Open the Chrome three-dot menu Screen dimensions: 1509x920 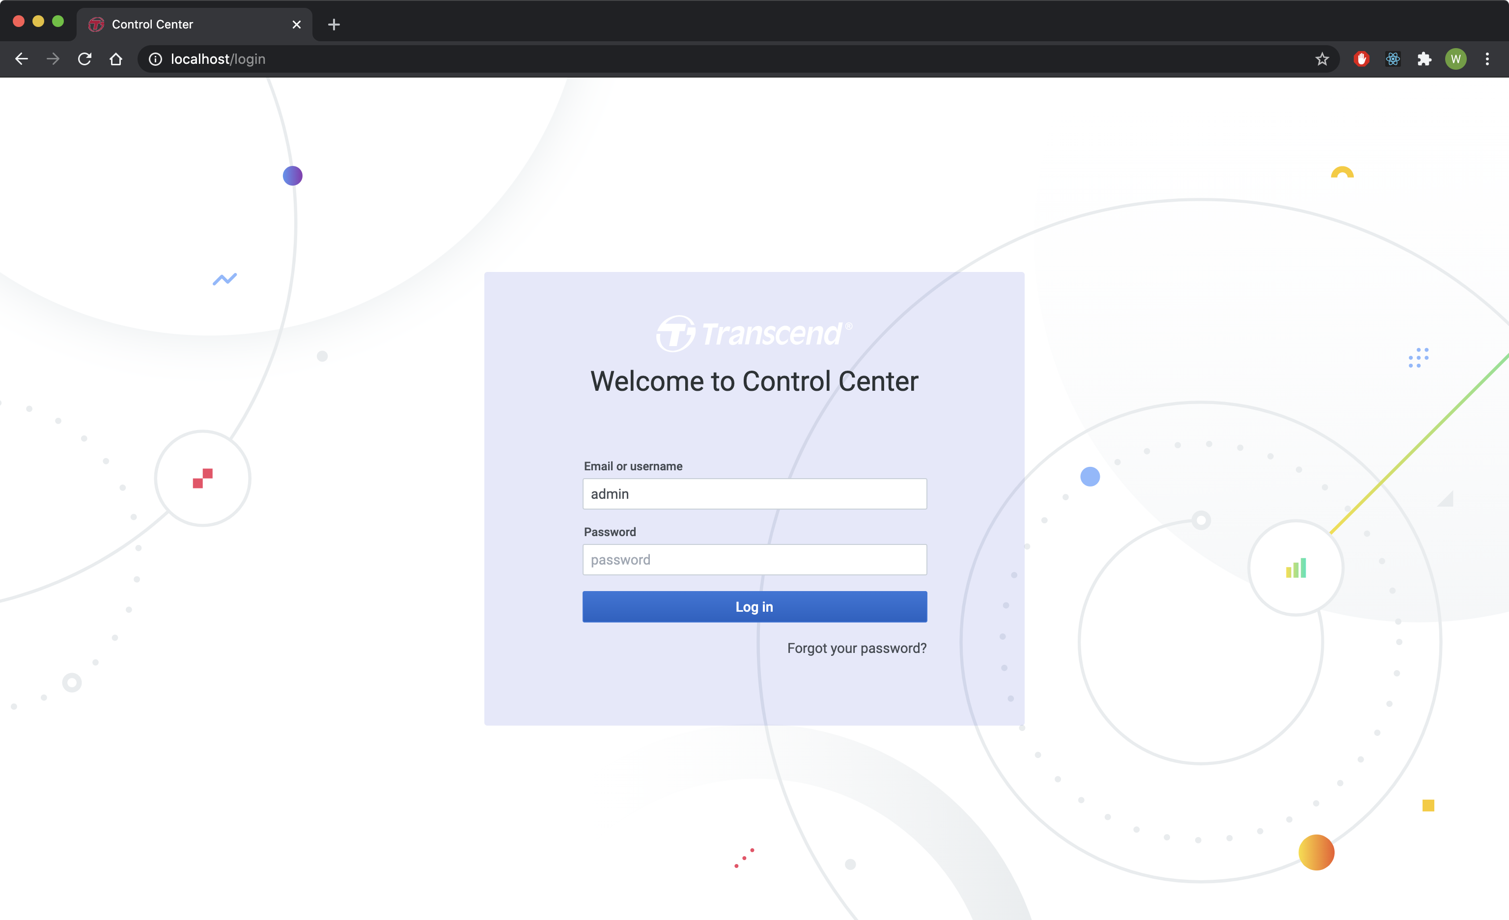coord(1487,59)
